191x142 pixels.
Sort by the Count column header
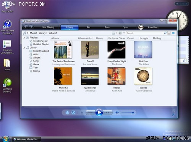tap(131, 38)
